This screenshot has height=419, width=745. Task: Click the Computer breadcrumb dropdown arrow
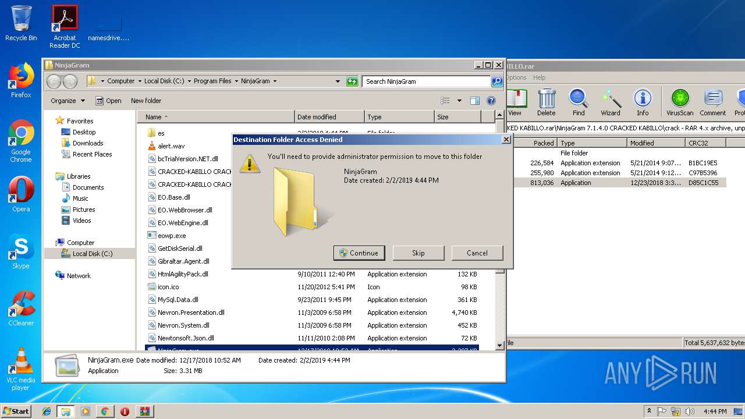coord(140,81)
